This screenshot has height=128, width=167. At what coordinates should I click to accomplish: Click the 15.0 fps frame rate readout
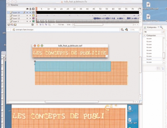pyautogui.click(x=61, y=25)
